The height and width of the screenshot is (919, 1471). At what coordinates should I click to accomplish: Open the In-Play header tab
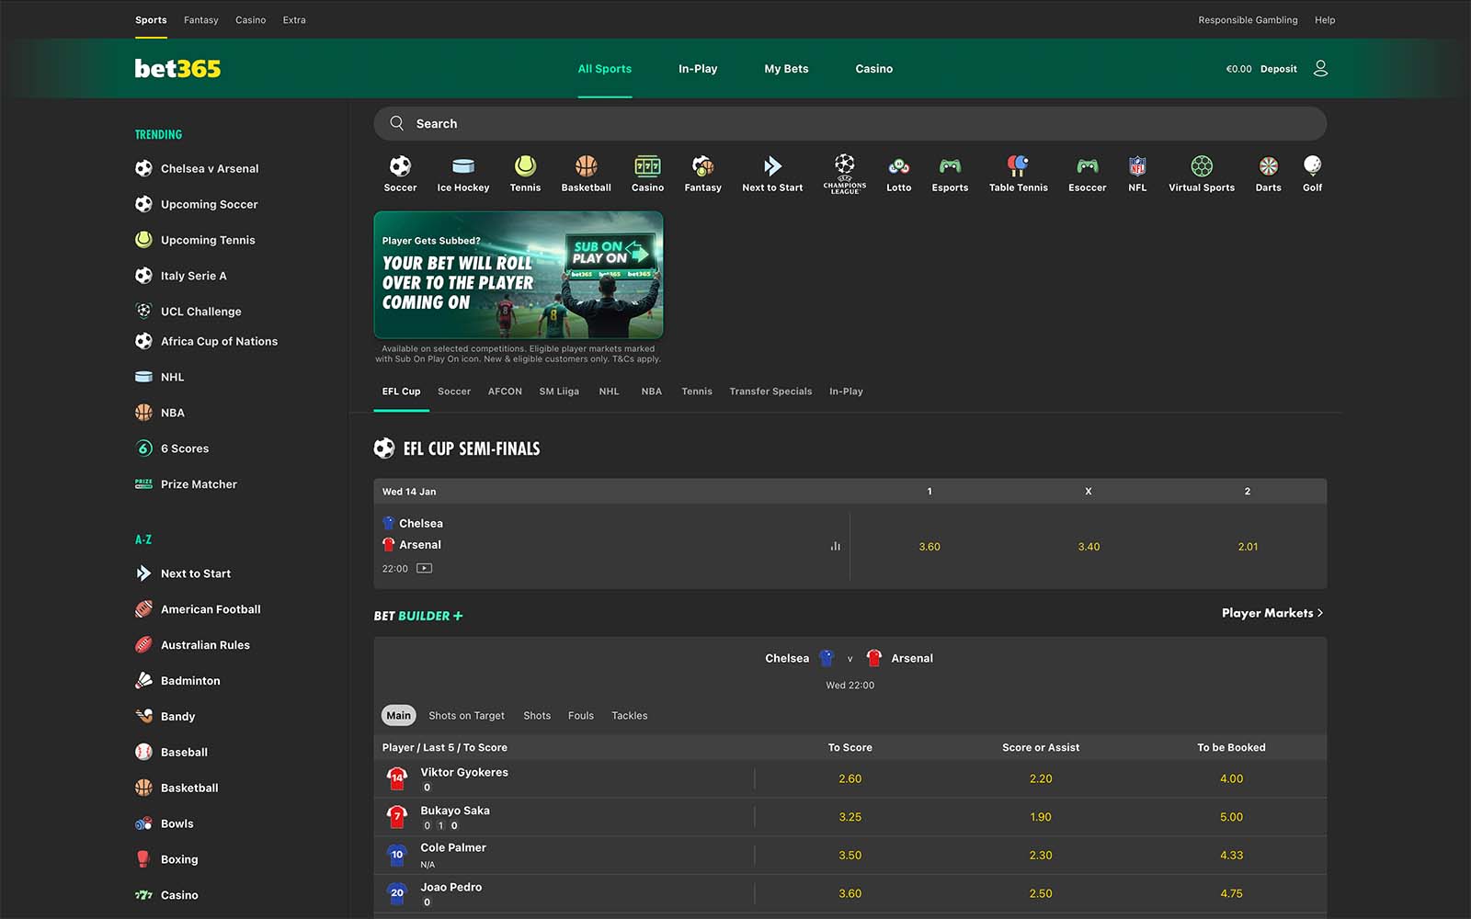[697, 69]
